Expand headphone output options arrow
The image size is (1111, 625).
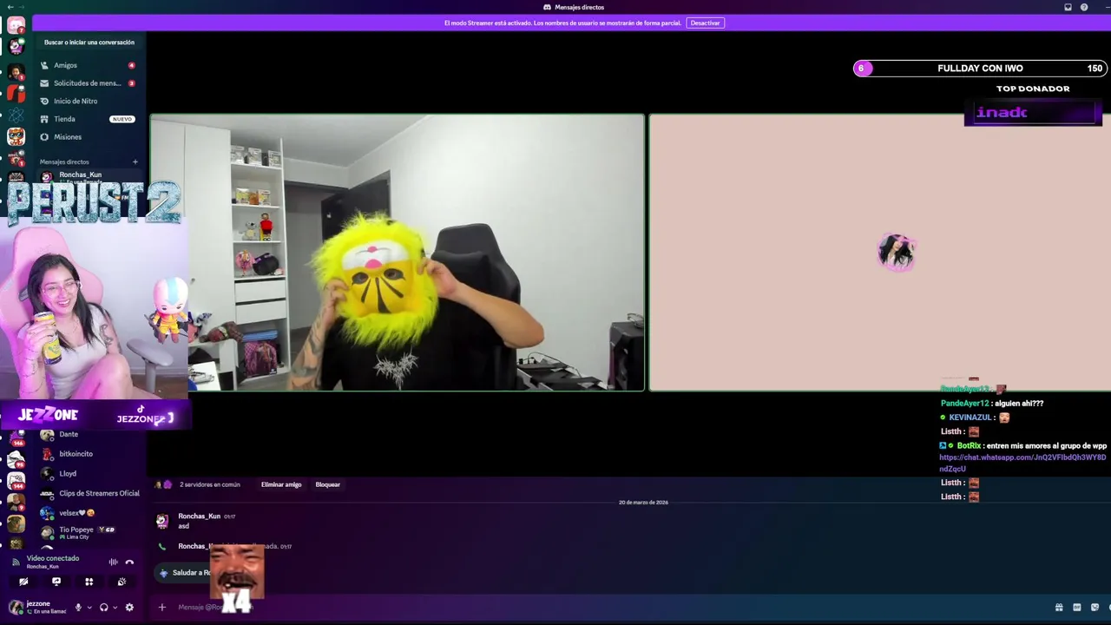(115, 608)
